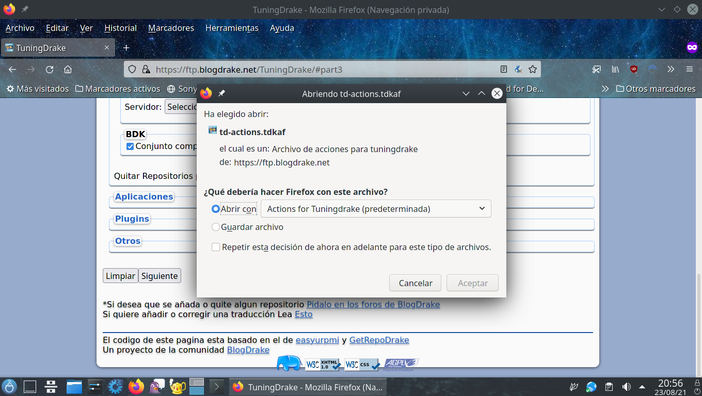The height and width of the screenshot is (396, 702).
Task: Open clipboard tray icon
Action: pos(609,387)
